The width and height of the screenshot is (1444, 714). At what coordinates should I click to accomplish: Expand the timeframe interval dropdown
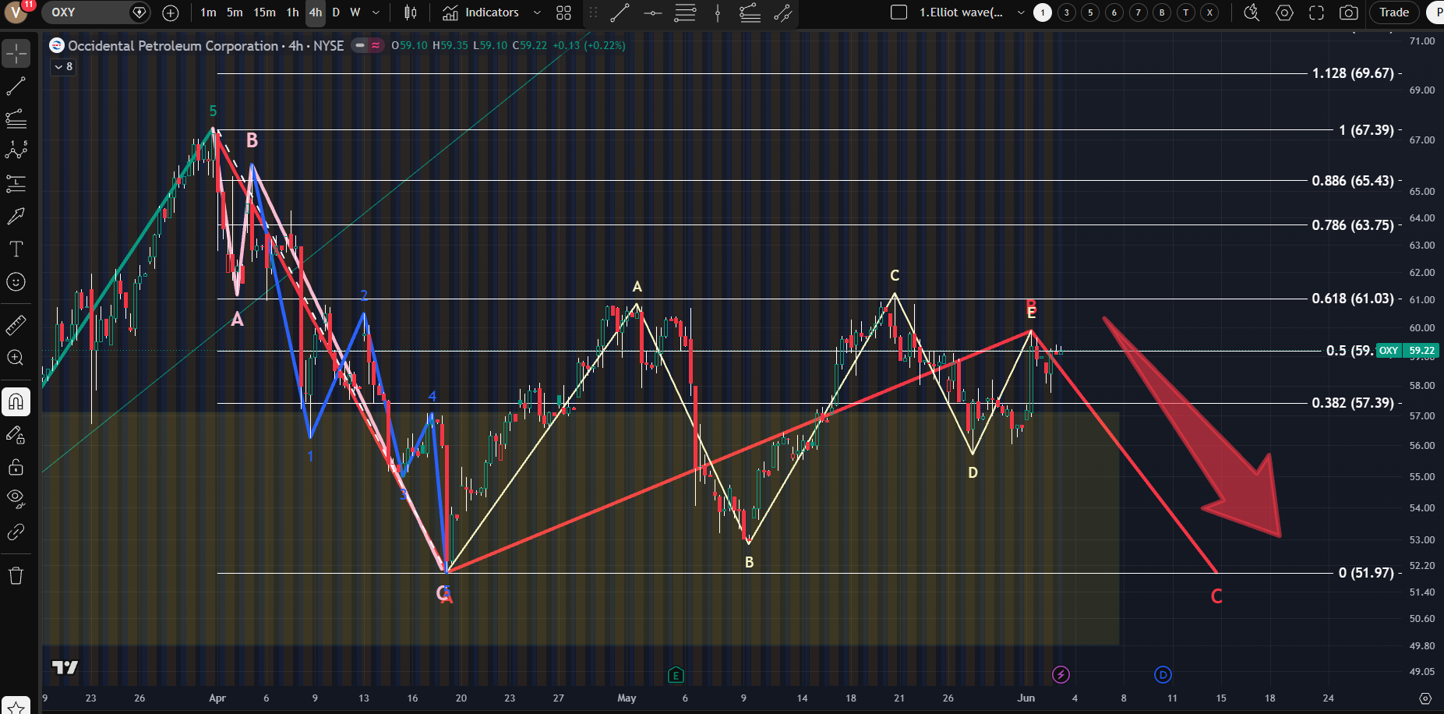pyautogui.click(x=376, y=12)
